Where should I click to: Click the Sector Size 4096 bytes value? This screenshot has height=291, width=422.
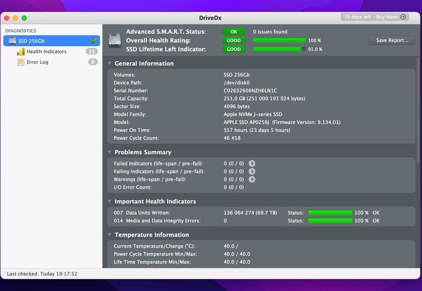(x=237, y=106)
